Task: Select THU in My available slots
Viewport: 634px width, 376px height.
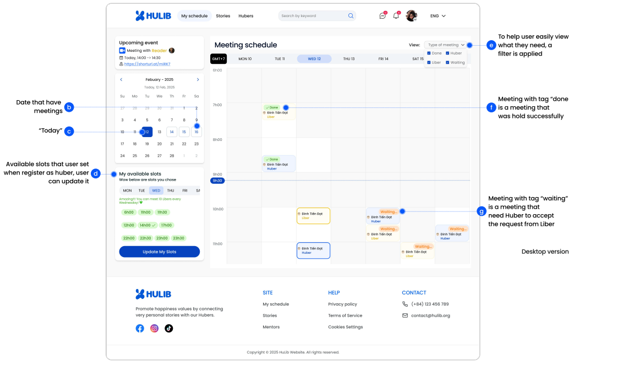Action: pos(171,190)
